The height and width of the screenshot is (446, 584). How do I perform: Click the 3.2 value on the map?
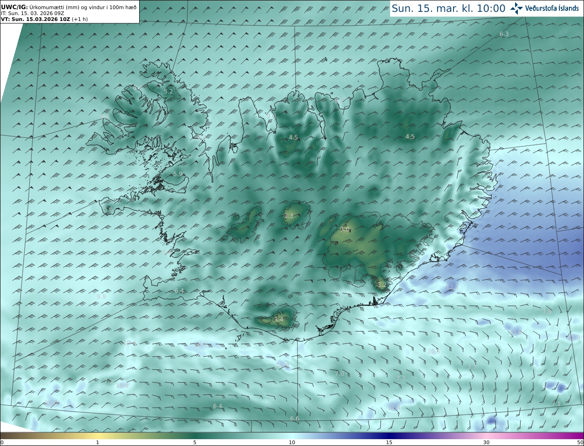point(381,285)
